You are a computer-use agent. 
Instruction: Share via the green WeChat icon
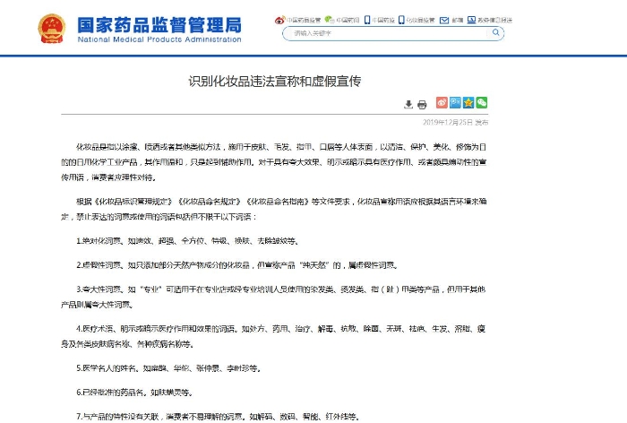point(482,103)
